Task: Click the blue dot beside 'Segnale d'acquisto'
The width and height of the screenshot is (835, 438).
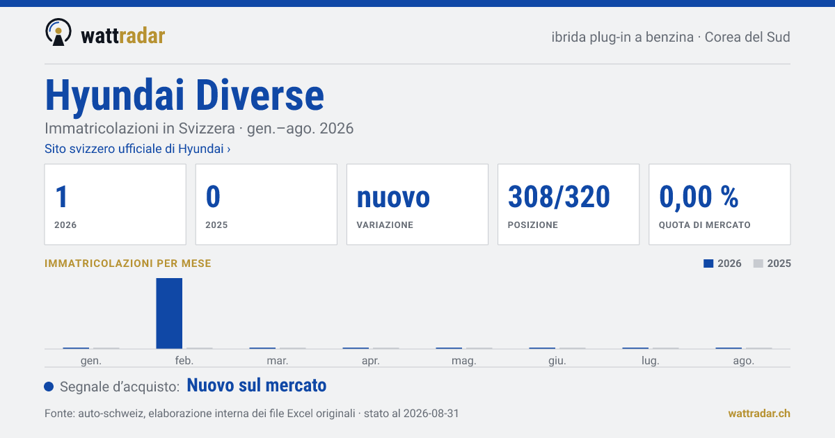Action: tap(49, 387)
